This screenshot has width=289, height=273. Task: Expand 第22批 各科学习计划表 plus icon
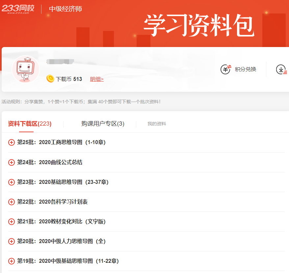tap(12, 202)
